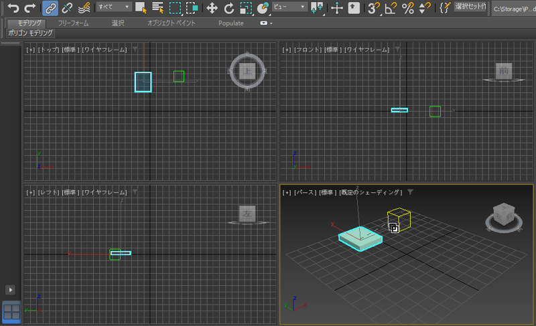Toggle the 3D Snaps button
This screenshot has width=536, height=326.
(x=374, y=8)
